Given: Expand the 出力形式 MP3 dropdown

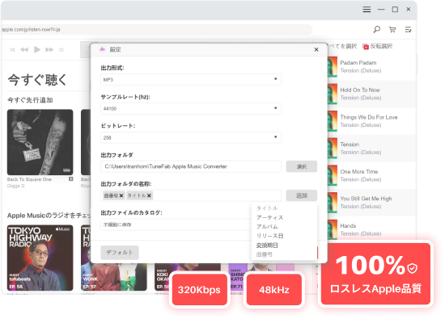Looking at the screenshot, I should coord(191,79).
